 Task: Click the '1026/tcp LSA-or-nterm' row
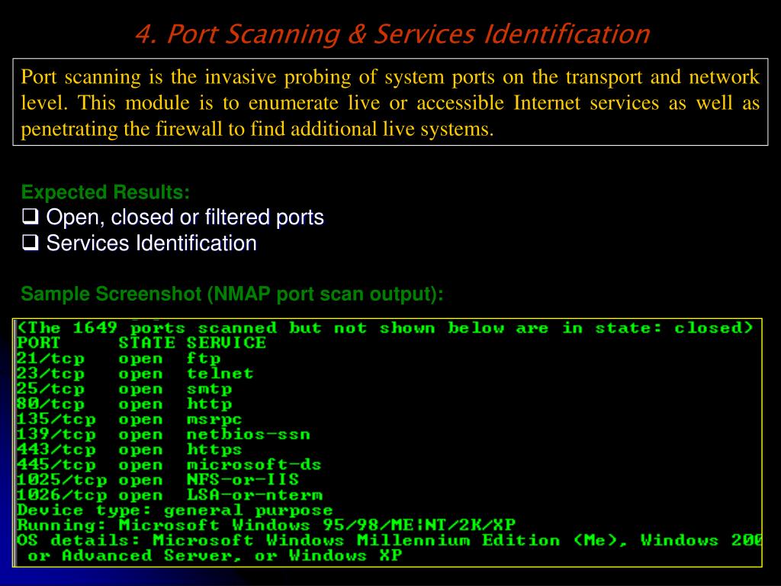coord(169,494)
